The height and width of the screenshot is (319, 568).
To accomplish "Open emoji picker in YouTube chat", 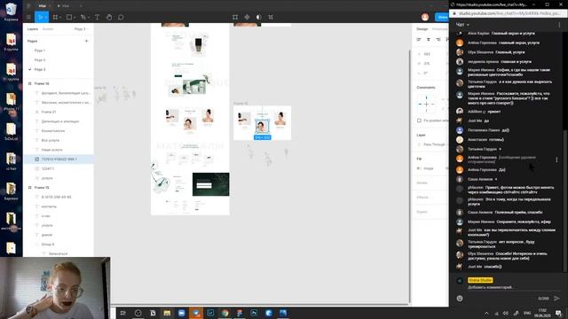I will tap(460, 299).
